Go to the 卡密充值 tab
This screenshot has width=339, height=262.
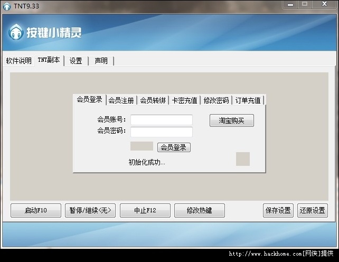pos(184,100)
